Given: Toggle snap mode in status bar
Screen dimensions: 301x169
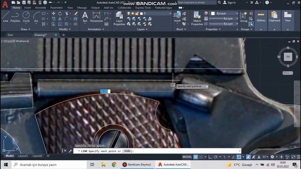Looking at the screenshot, I should point(201,157).
